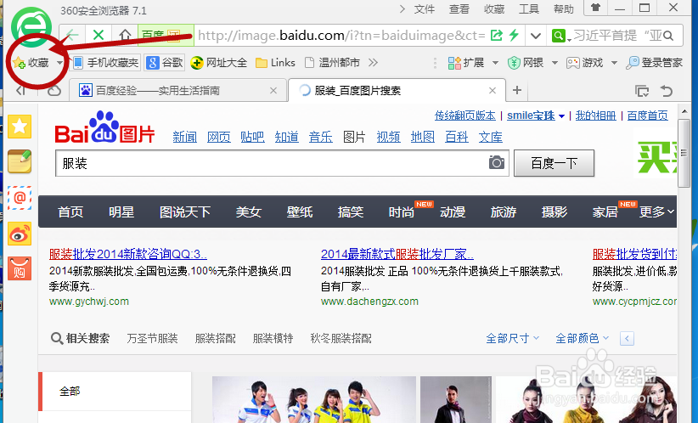Open the Links bookmarks folder

(276, 63)
